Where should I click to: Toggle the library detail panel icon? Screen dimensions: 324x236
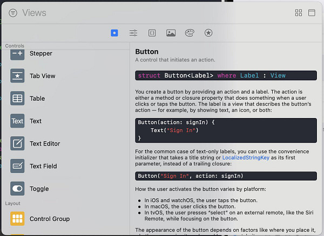point(312,13)
